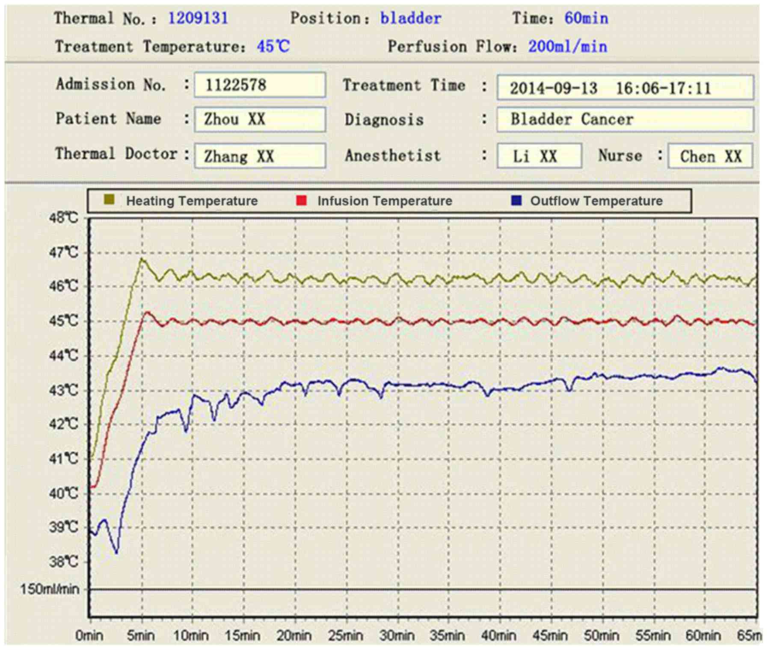Click the olive Heating Temperature legend swatch

(x=110, y=200)
